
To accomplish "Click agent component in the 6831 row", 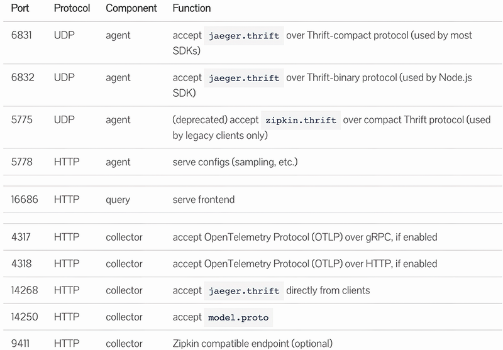I will coord(118,36).
